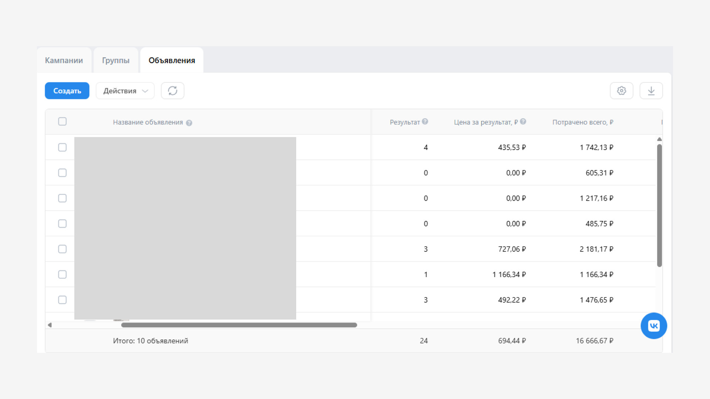Screen dimensions: 710x399
Task: Click left arrow of horizontal scrollbar
Action: tap(50, 325)
